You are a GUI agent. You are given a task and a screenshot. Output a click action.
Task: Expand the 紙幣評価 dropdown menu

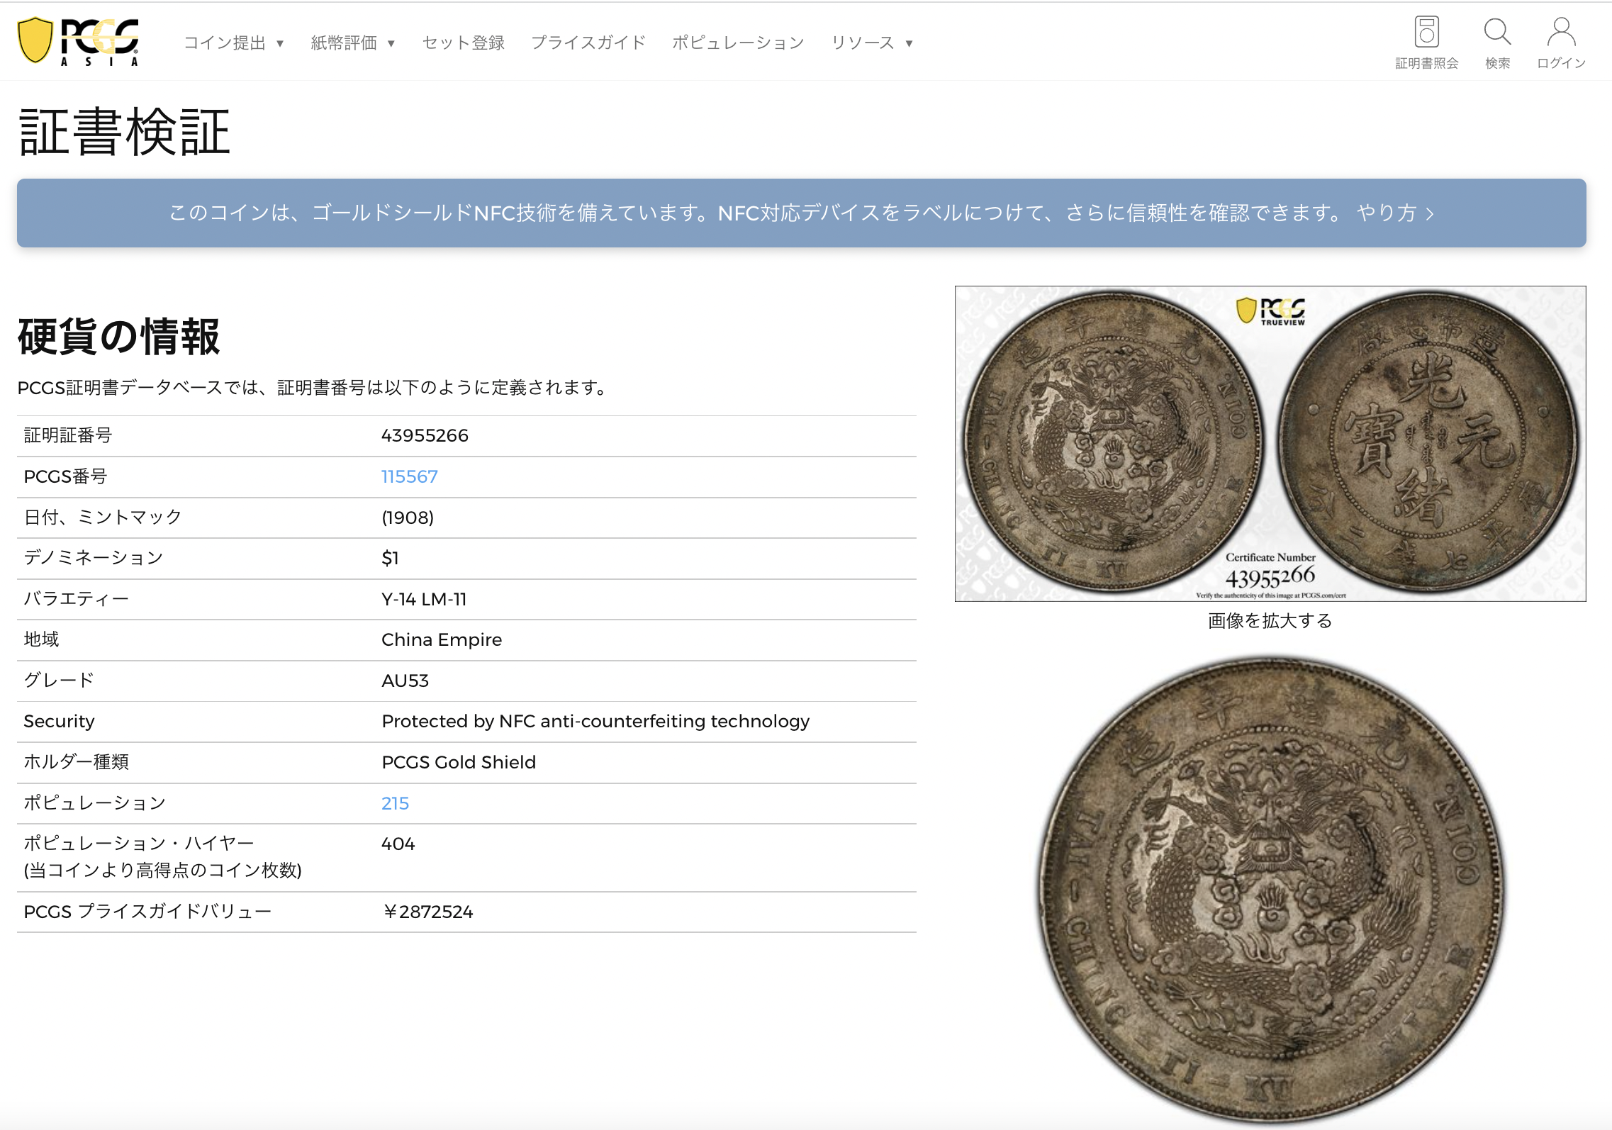[353, 43]
